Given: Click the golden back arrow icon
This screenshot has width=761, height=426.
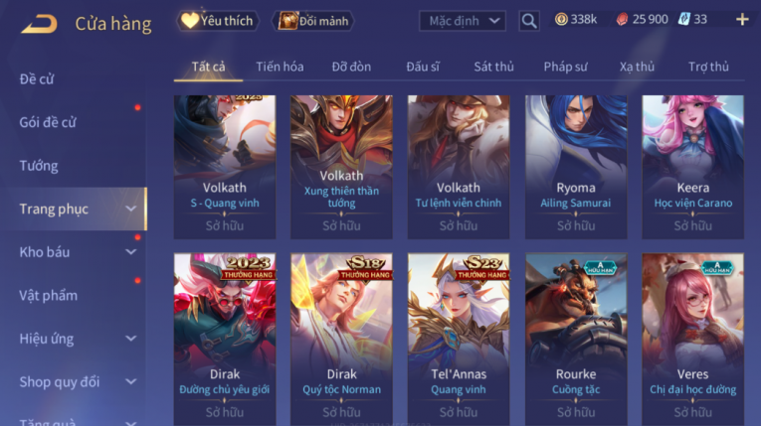Looking at the screenshot, I should (39, 24).
